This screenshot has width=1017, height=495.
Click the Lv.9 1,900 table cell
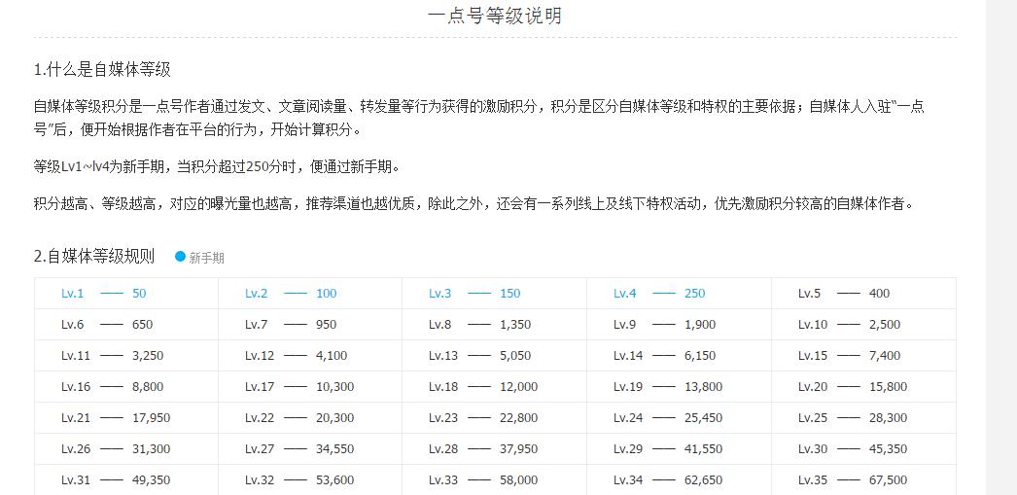point(679,325)
